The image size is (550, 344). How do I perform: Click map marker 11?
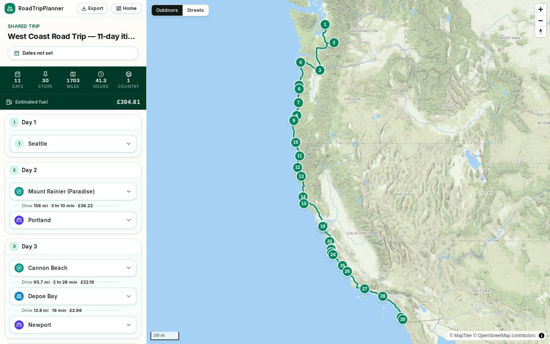299,156
